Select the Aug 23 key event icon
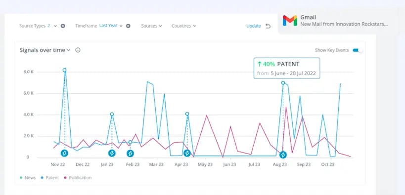405x195 pixels. (283, 155)
